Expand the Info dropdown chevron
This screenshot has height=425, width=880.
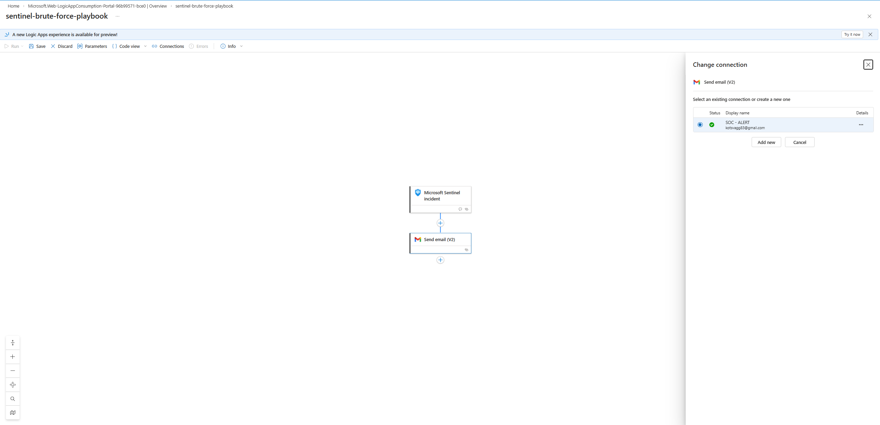point(242,46)
